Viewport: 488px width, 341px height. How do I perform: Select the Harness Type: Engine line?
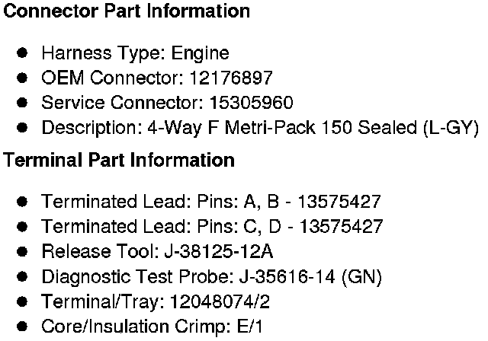click(x=136, y=53)
